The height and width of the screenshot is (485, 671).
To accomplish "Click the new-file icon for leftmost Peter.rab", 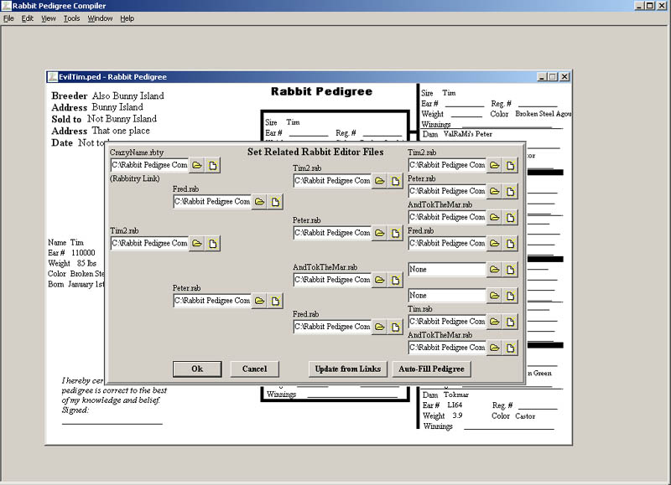I will point(276,301).
